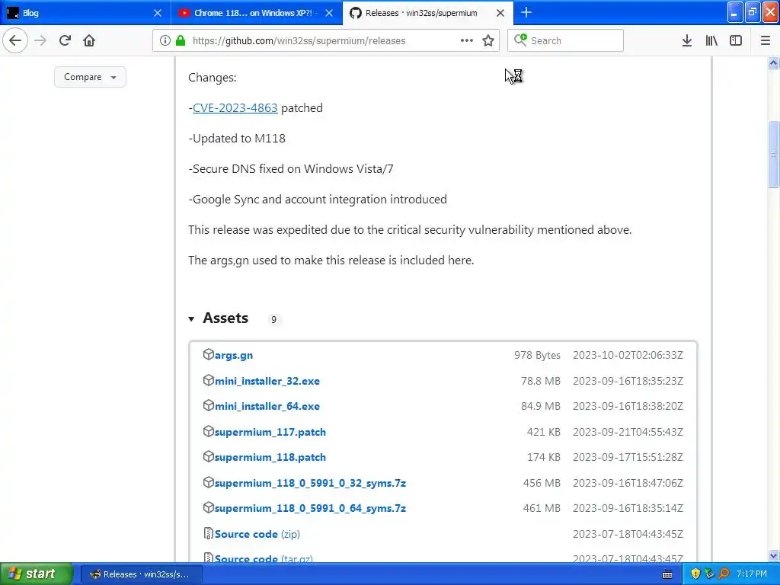The height and width of the screenshot is (585, 780).
Task: Download supermium_117.patch
Action: (x=270, y=432)
